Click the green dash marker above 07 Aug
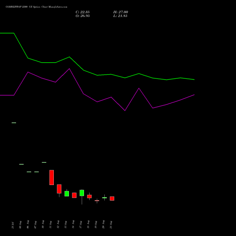 point(36,172)
